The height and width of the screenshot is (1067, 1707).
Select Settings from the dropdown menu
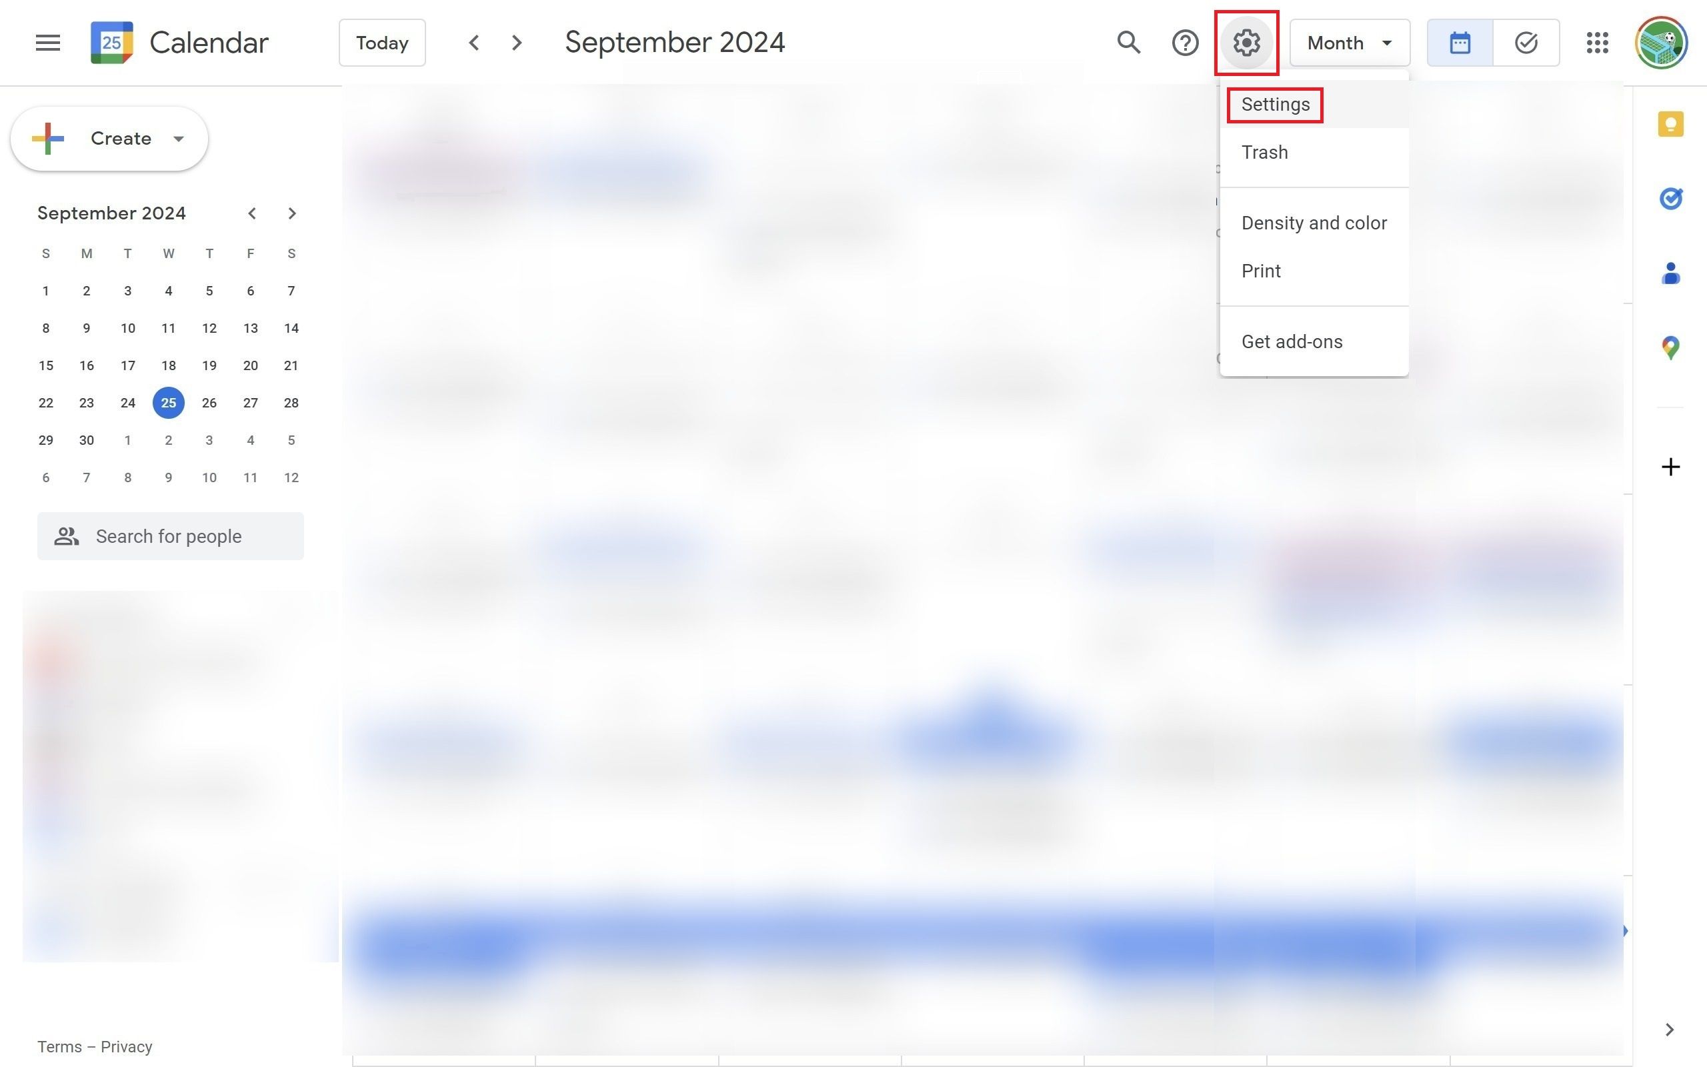(1276, 105)
